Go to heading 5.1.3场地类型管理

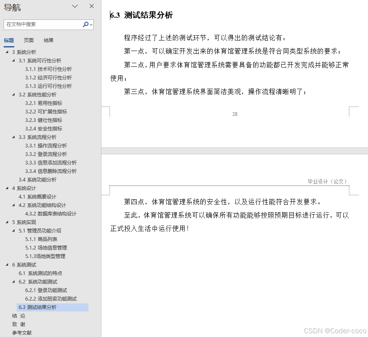click(x=45, y=256)
